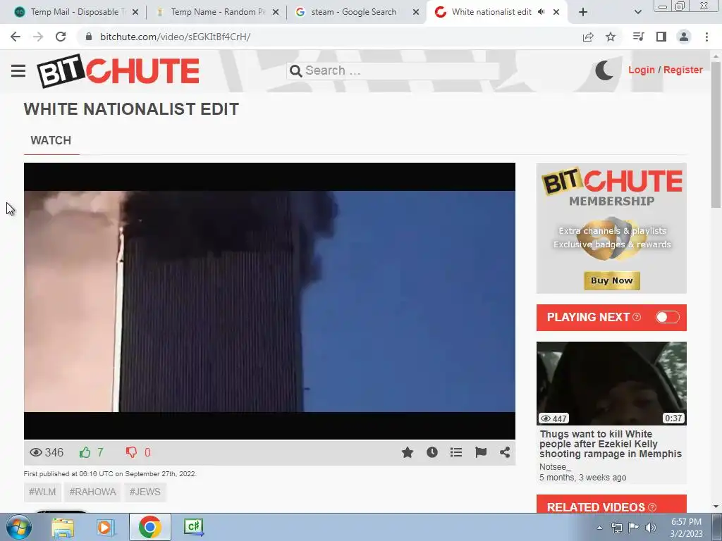The height and width of the screenshot is (541, 722).
Task: Open the #WLM hashtag
Action: point(42,492)
